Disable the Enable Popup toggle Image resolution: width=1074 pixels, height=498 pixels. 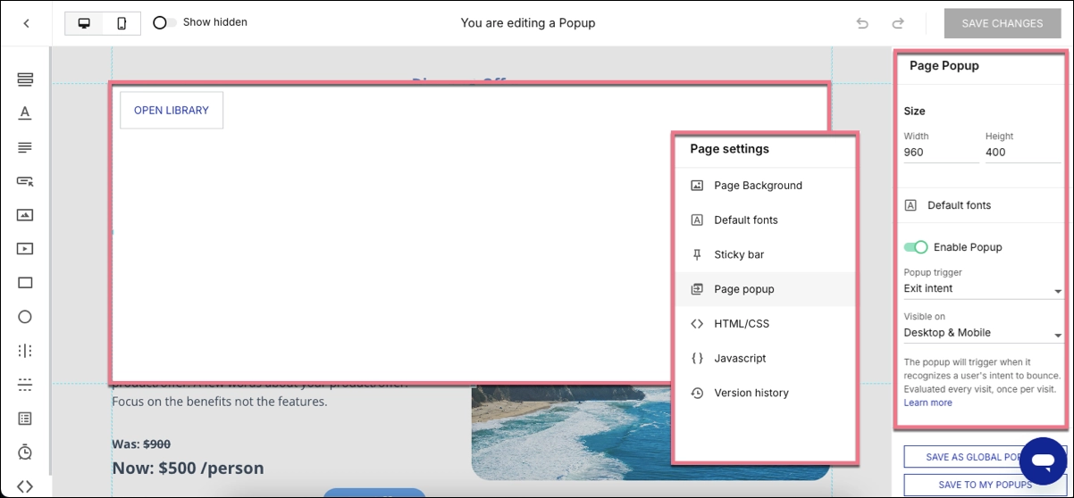[x=916, y=247]
